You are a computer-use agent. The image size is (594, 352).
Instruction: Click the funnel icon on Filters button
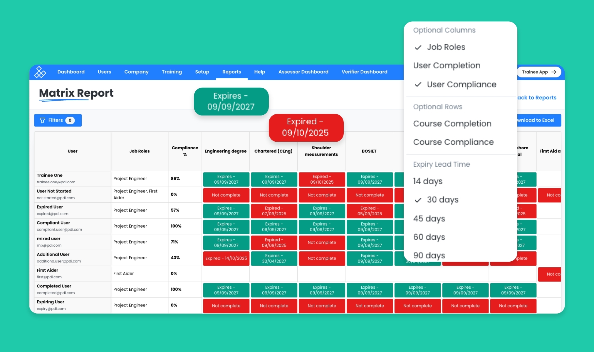point(42,120)
